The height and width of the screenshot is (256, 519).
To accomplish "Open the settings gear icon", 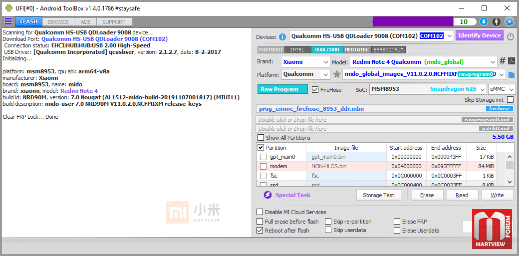I will [x=509, y=22].
